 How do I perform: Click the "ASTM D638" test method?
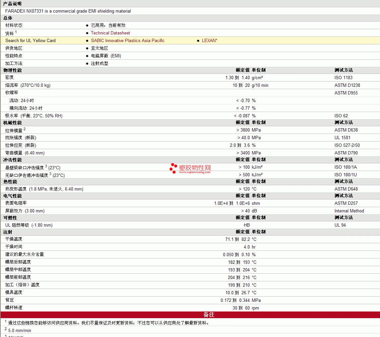[x=346, y=130]
